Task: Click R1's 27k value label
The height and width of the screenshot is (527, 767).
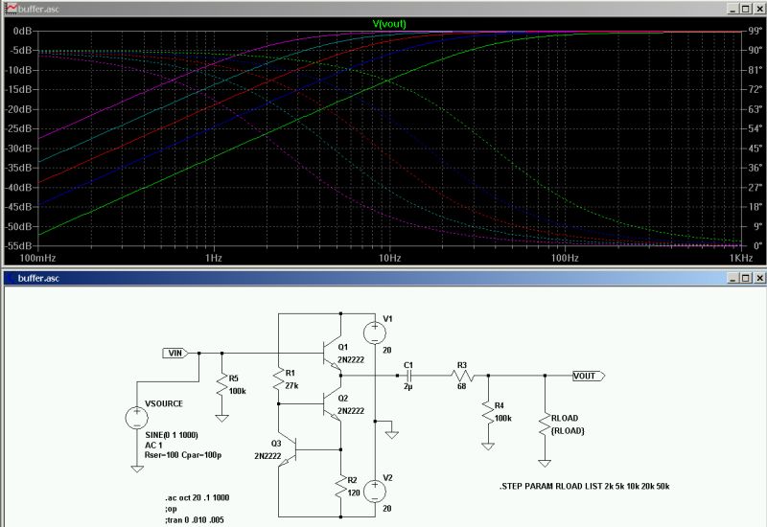Action: 292,386
